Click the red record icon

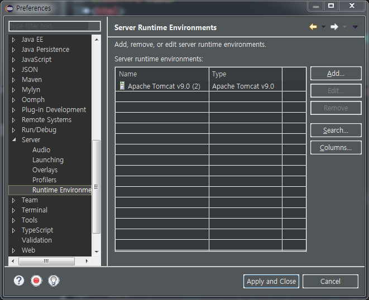pos(36,280)
